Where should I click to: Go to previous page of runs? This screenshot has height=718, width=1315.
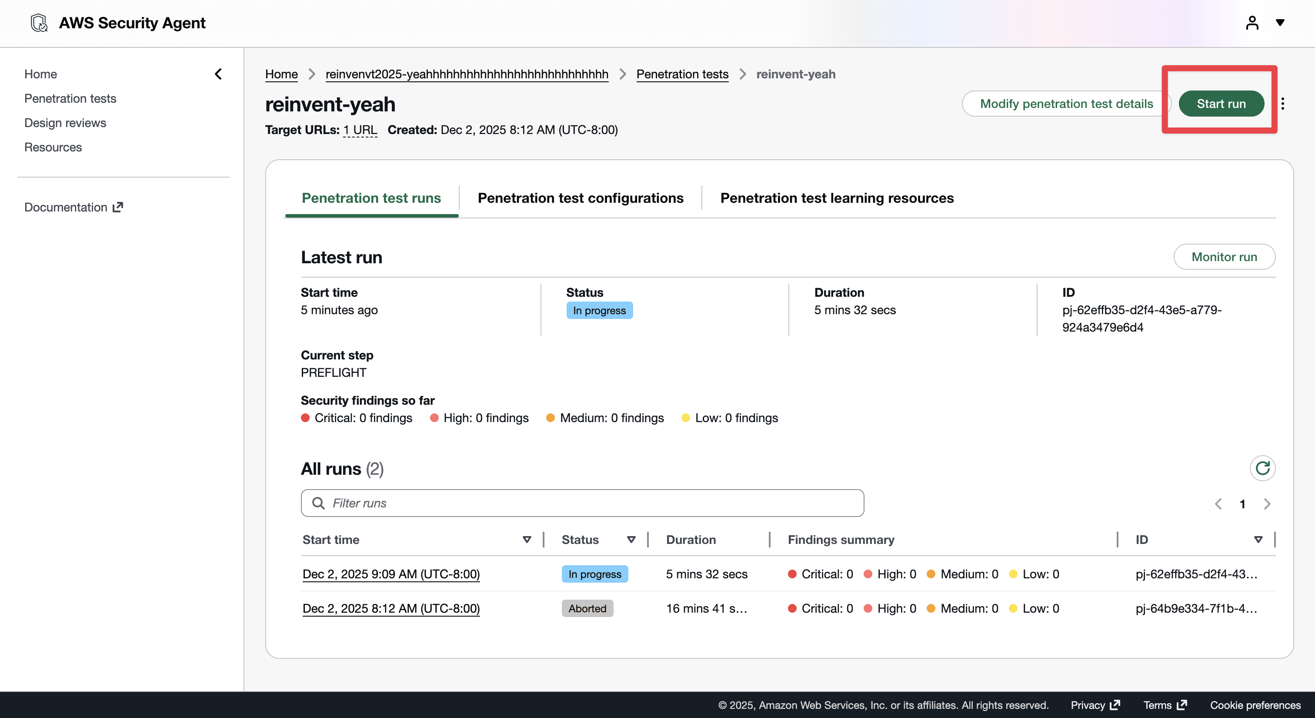pos(1218,504)
